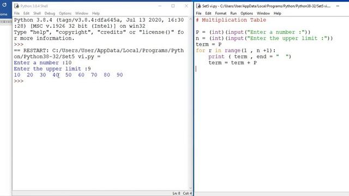Open Help menu in Python Shell window
The width and height of the screenshot is (349, 196).
pos(96,13)
